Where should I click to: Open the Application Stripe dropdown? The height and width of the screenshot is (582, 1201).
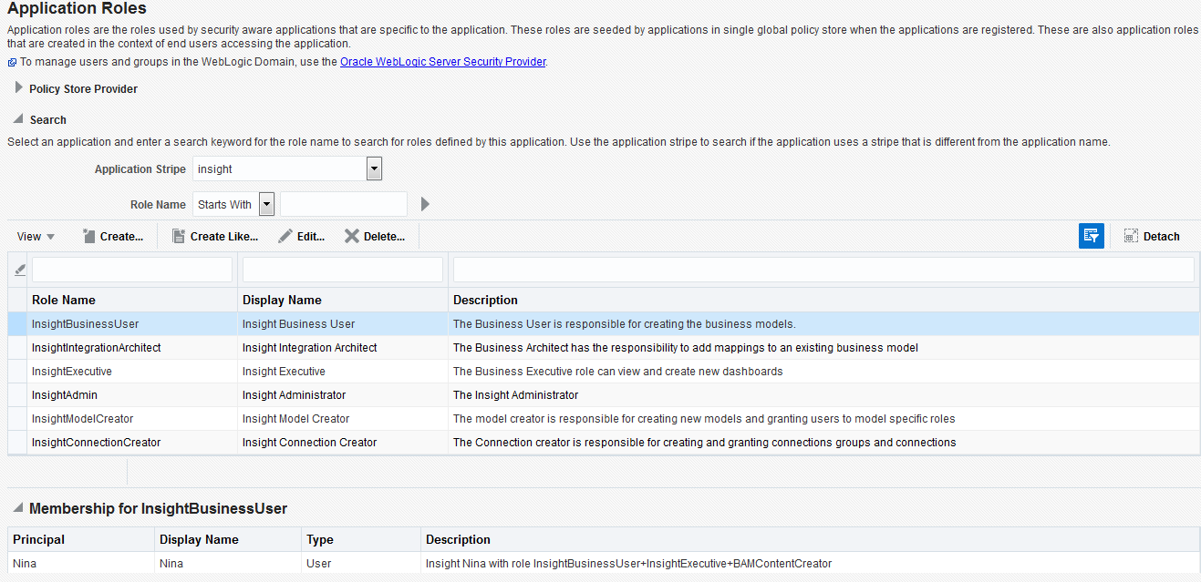coord(374,169)
